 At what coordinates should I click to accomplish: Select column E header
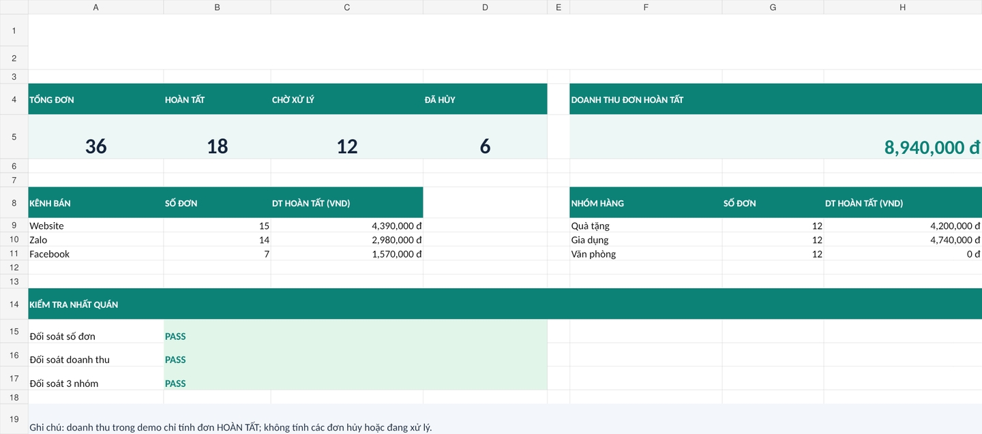point(558,7)
